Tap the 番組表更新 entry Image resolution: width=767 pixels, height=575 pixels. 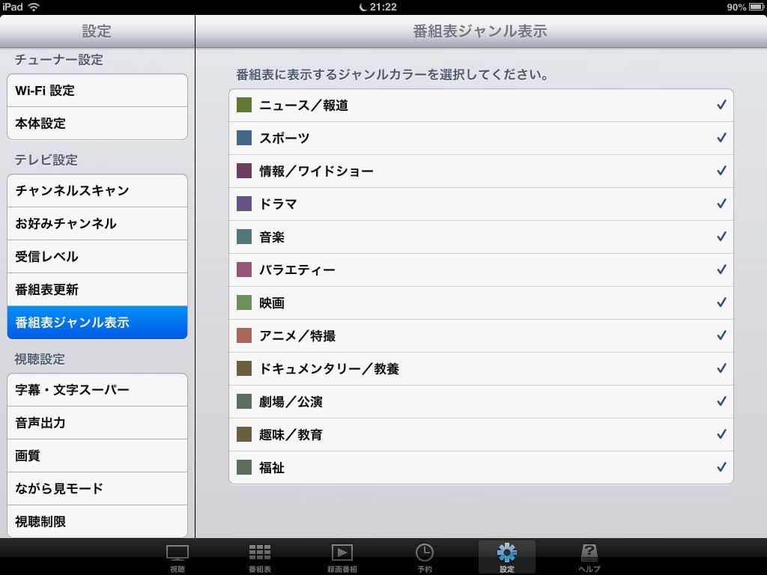click(x=97, y=290)
